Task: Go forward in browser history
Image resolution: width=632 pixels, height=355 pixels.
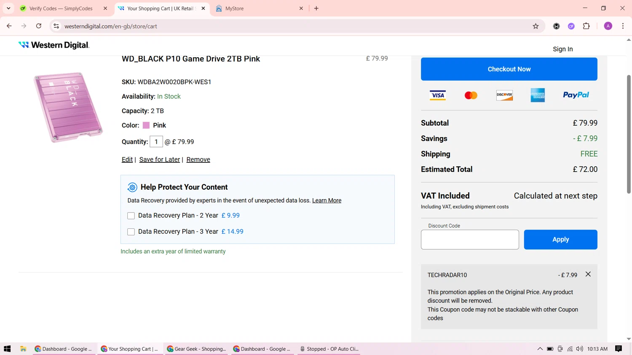Action: [x=24, y=26]
